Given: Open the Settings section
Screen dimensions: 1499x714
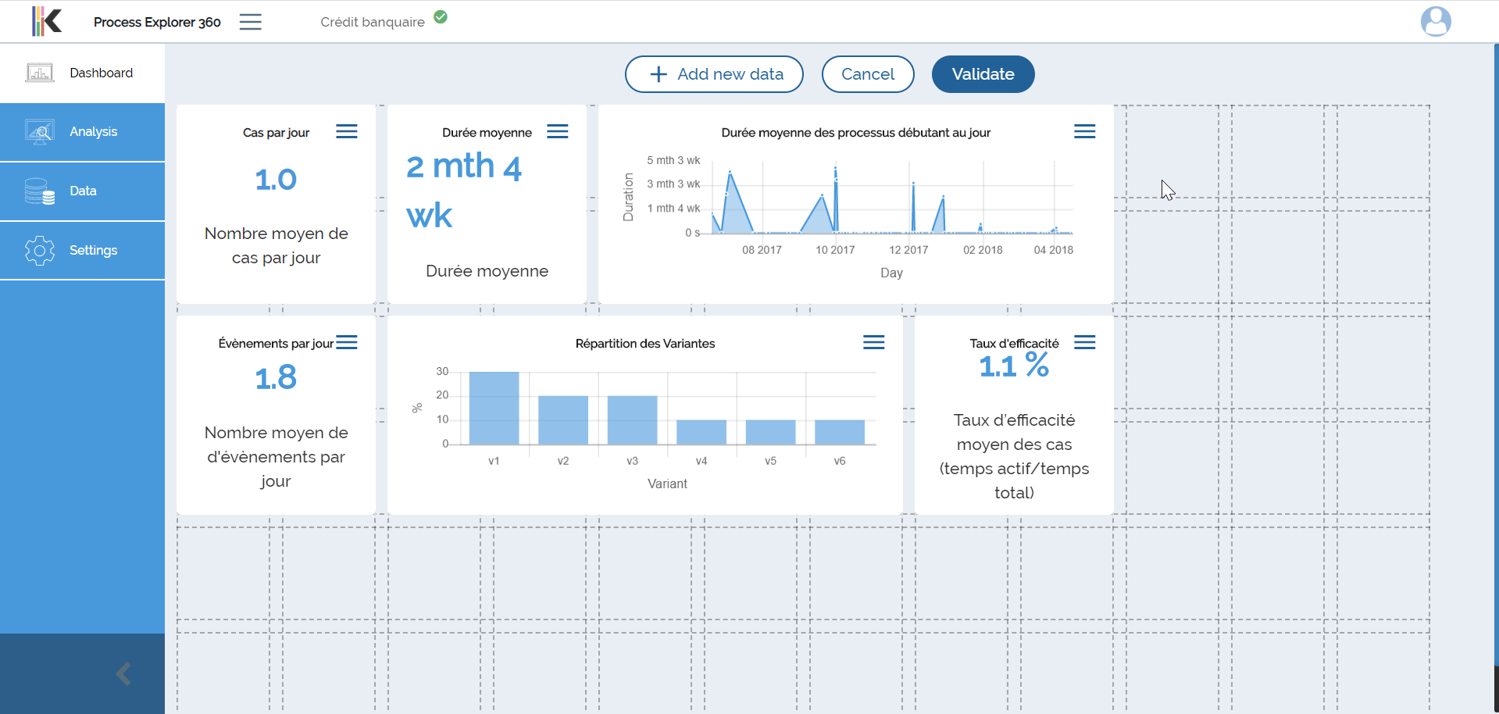Looking at the screenshot, I should pyautogui.click(x=82, y=251).
